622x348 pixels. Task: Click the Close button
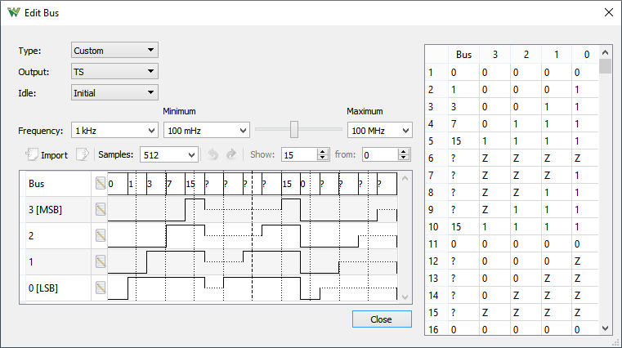(381, 319)
